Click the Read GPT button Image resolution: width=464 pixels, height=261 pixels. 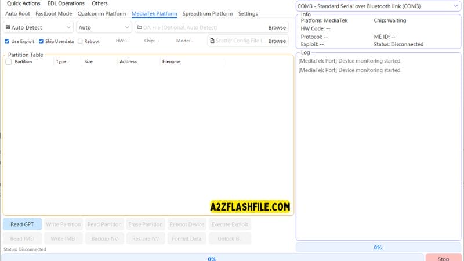click(x=22, y=224)
